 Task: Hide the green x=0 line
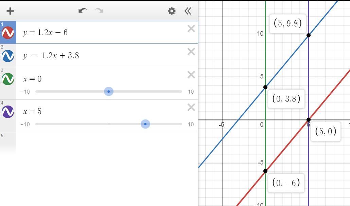click(8, 79)
